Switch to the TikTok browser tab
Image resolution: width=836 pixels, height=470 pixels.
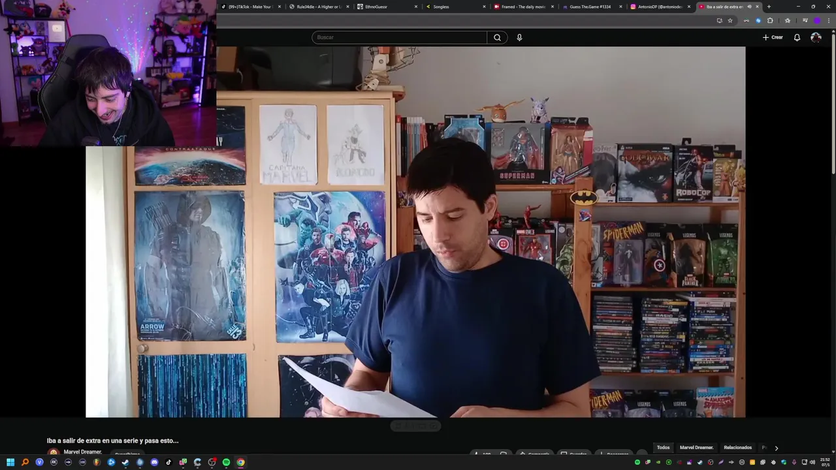pos(250,7)
